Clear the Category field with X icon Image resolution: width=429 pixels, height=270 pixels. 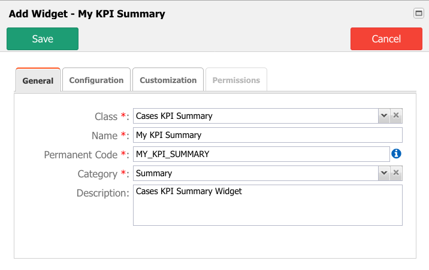pos(396,173)
